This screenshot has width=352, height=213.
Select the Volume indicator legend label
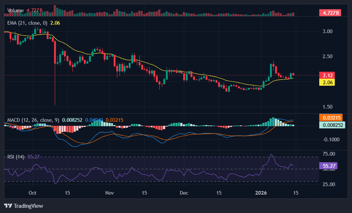(15, 11)
